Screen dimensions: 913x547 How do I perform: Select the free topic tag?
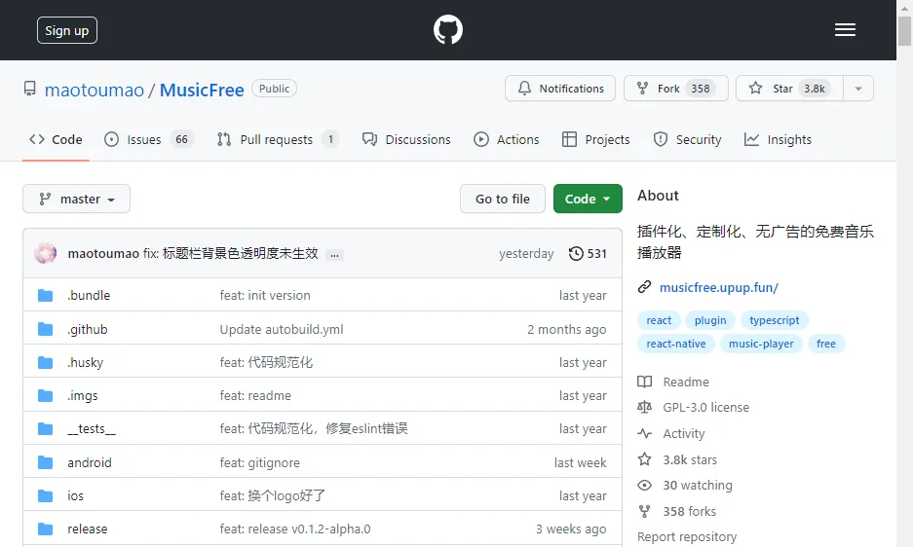click(x=826, y=344)
